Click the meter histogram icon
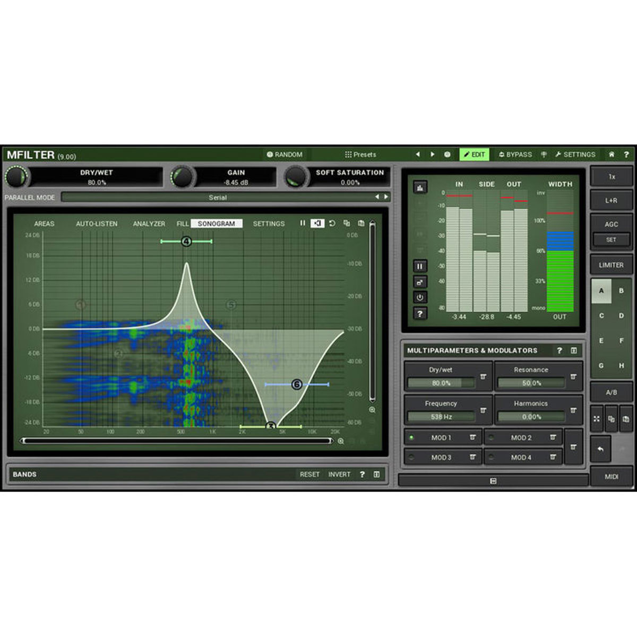 tap(420, 188)
